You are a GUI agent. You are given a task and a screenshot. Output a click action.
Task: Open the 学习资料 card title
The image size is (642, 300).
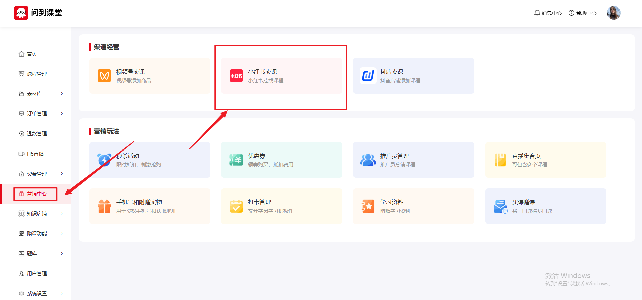coord(392,202)
